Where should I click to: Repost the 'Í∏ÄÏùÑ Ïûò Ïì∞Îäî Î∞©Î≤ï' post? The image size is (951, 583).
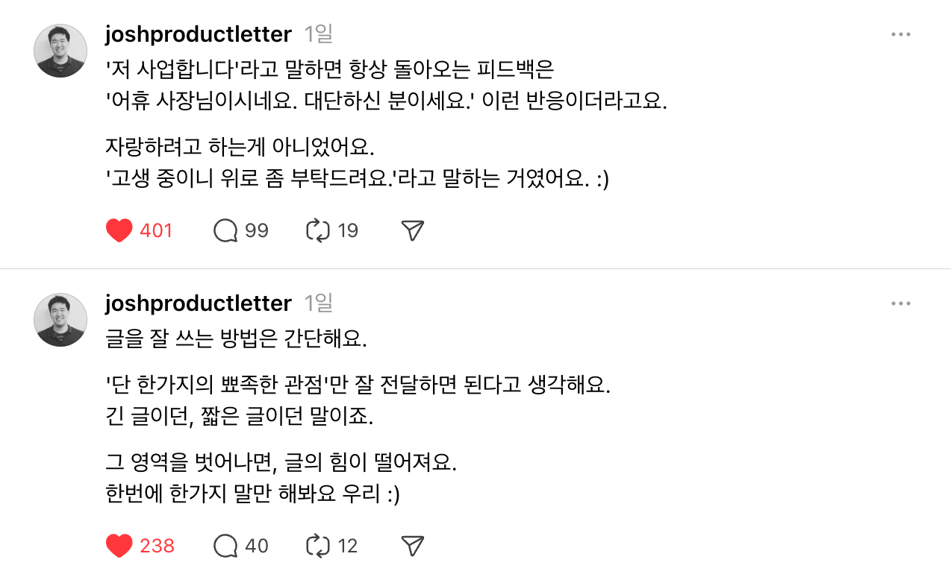point(319,546)
